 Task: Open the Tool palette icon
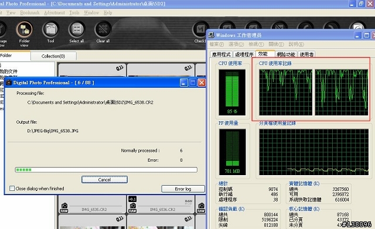(50, 30)
